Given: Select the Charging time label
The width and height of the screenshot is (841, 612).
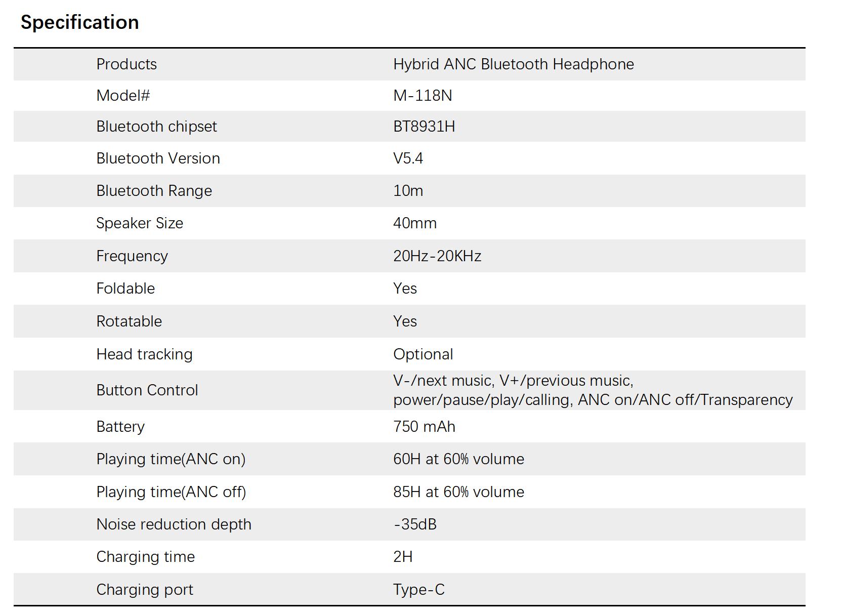Looking at the screenshot, I should click(x=145, y=557).
